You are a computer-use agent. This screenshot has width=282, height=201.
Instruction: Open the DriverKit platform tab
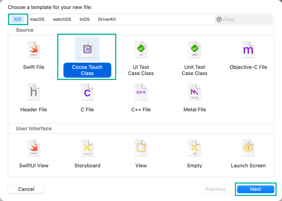pos(107,19)
